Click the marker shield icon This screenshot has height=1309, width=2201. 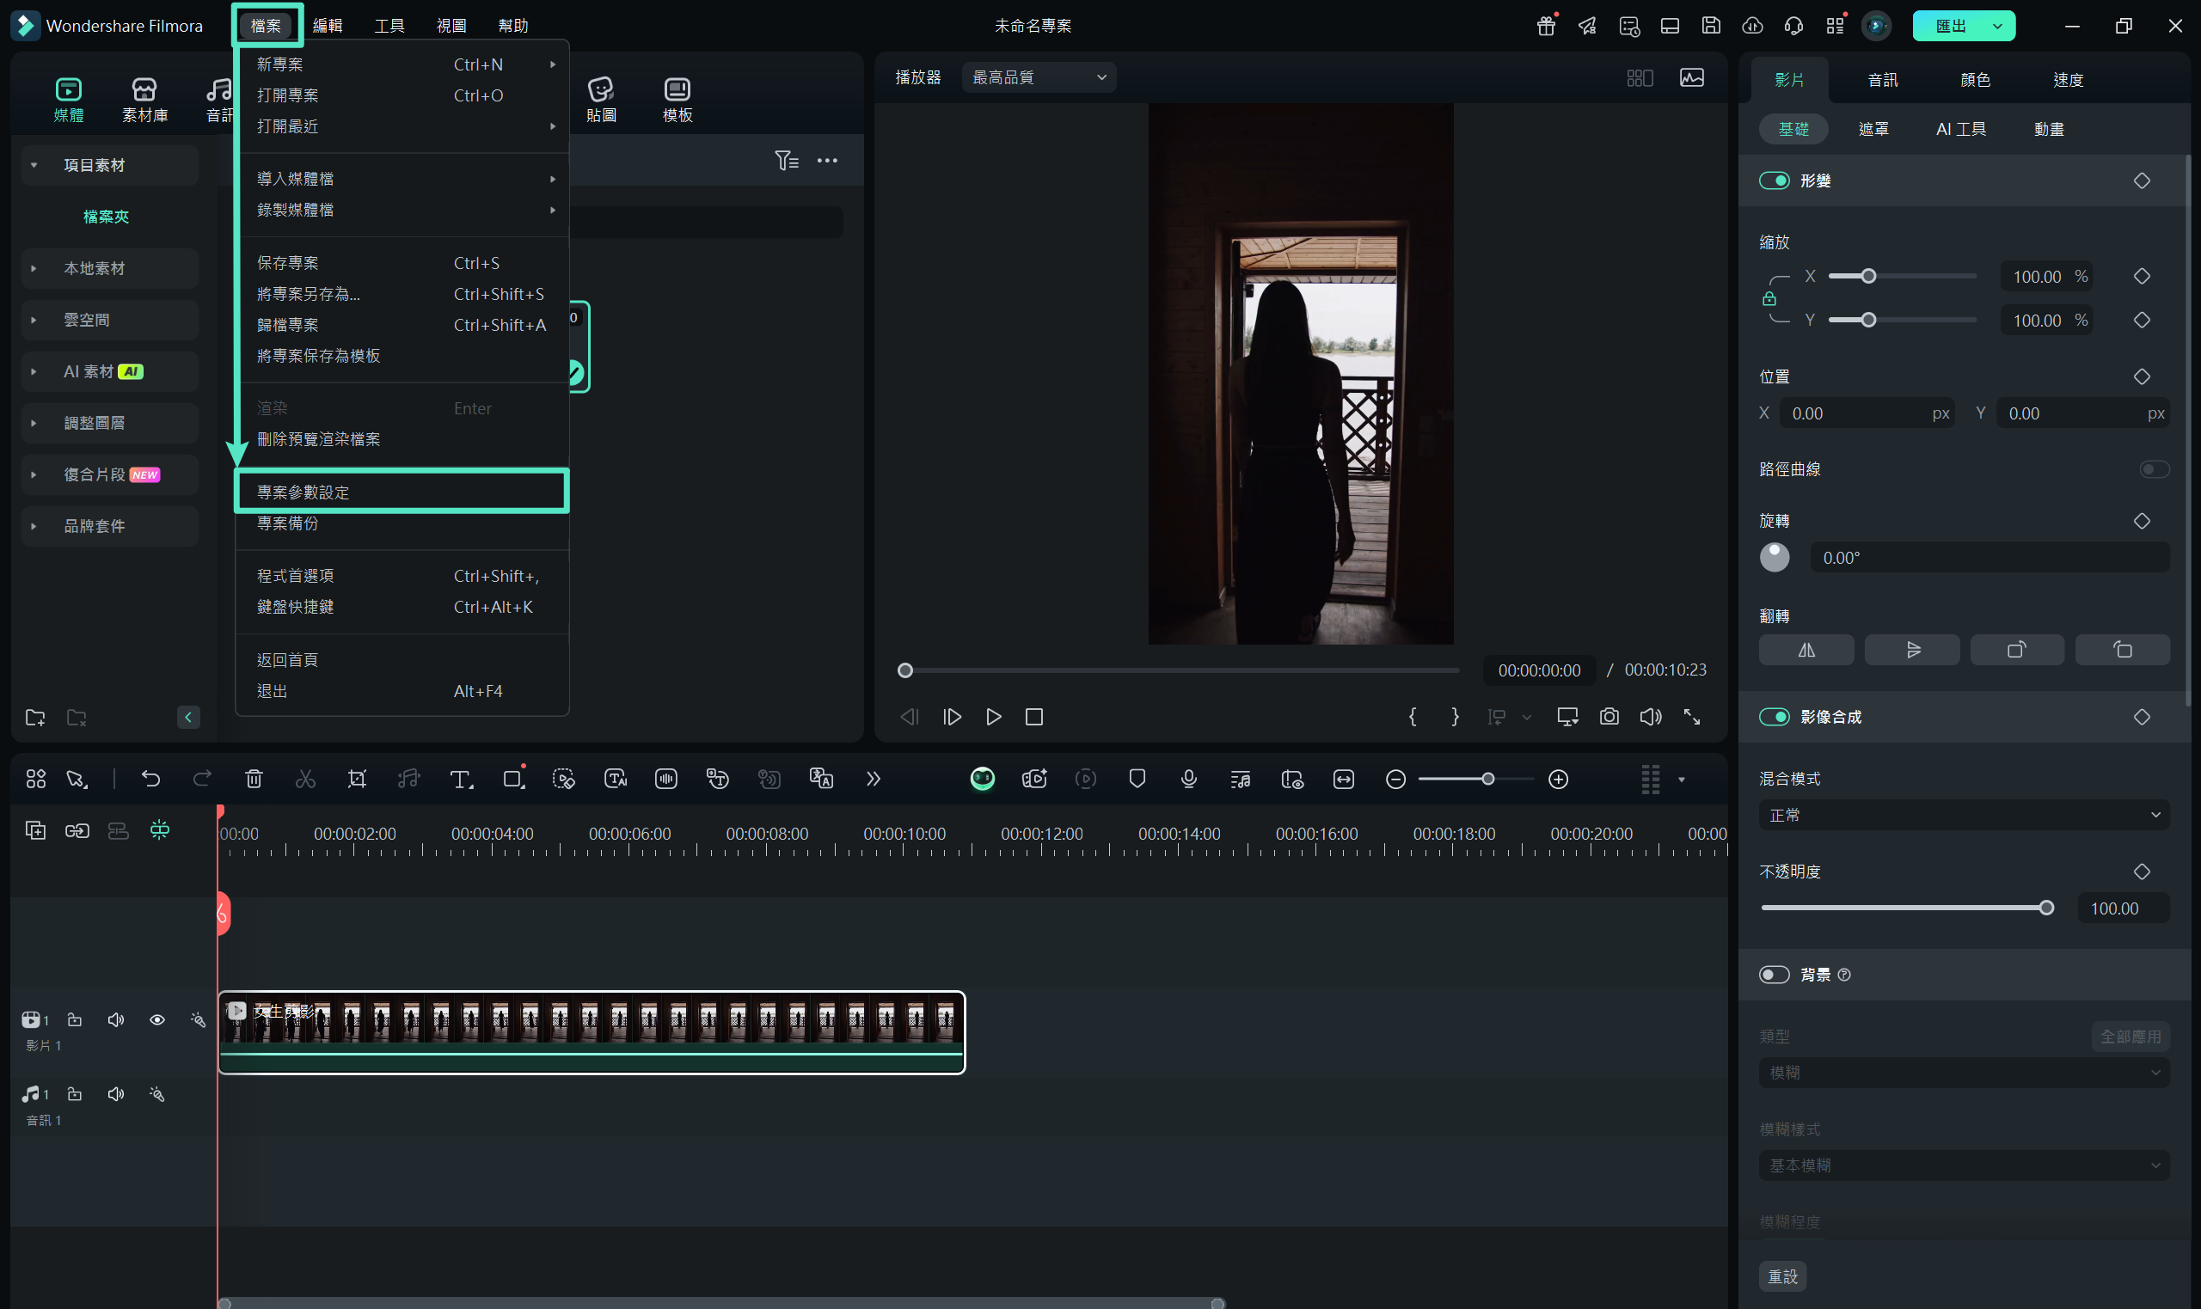(1137, 779)
